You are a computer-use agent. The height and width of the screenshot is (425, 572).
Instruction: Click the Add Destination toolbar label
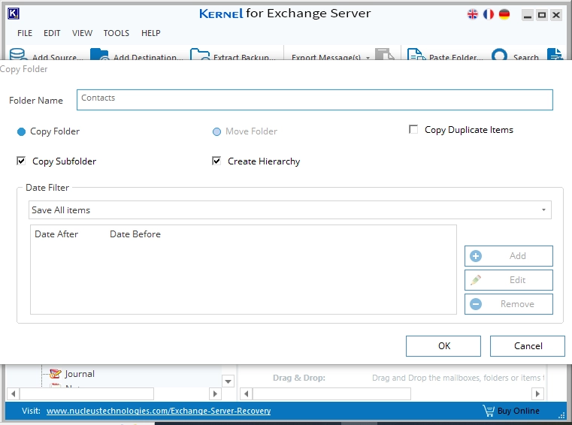[x=148, y=57]
